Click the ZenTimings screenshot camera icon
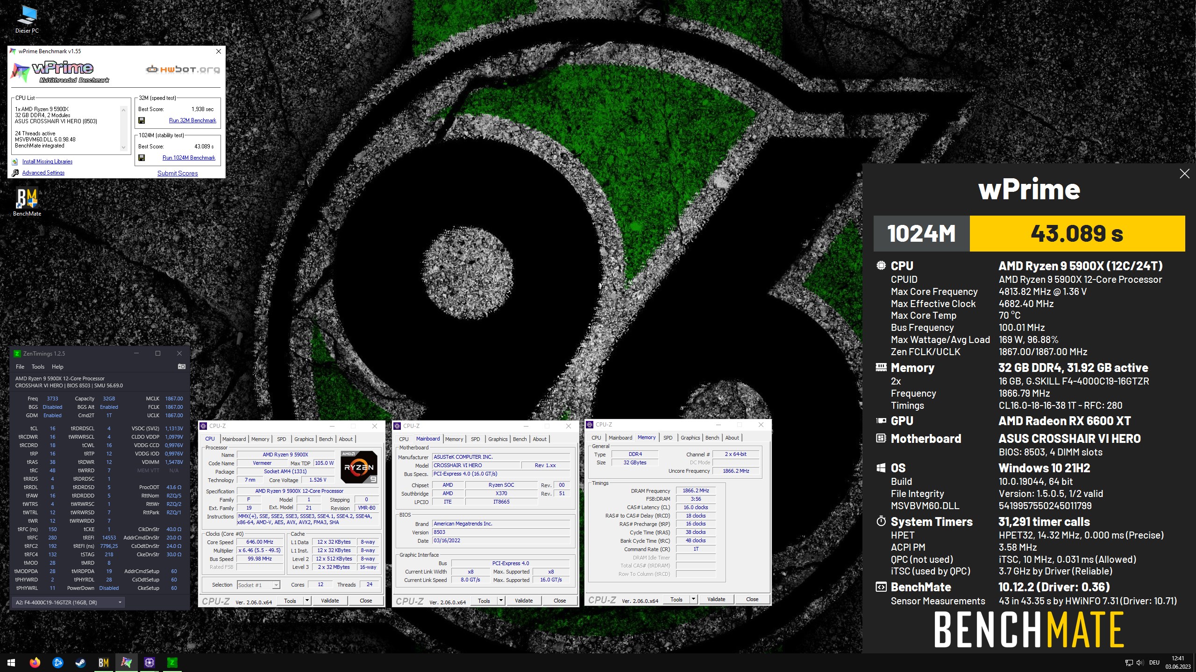1196x672 pixels. click(x=182, y=367)
